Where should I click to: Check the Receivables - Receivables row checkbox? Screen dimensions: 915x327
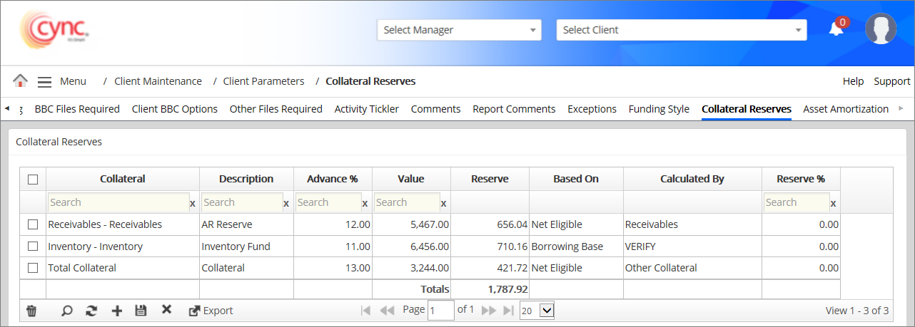32,224
